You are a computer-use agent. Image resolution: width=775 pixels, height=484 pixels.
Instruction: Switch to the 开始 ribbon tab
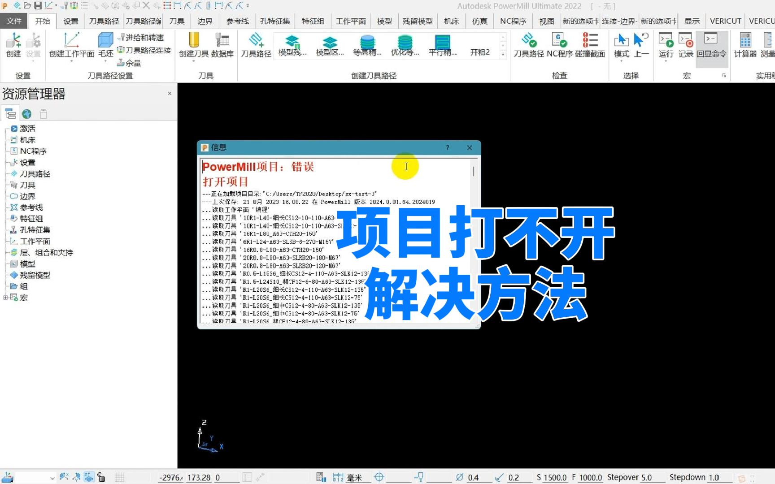point(43,21)
